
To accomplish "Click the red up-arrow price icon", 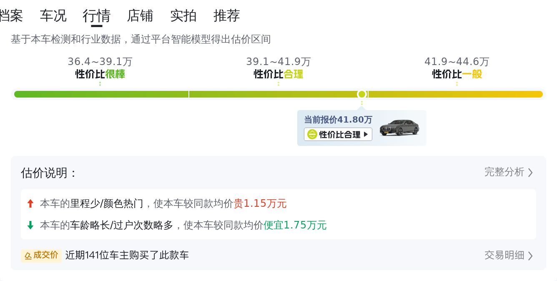I will coord(30,203).
